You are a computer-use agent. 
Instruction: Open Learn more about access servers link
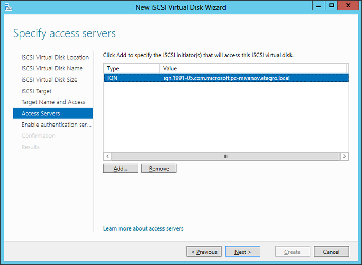point(143,228)
